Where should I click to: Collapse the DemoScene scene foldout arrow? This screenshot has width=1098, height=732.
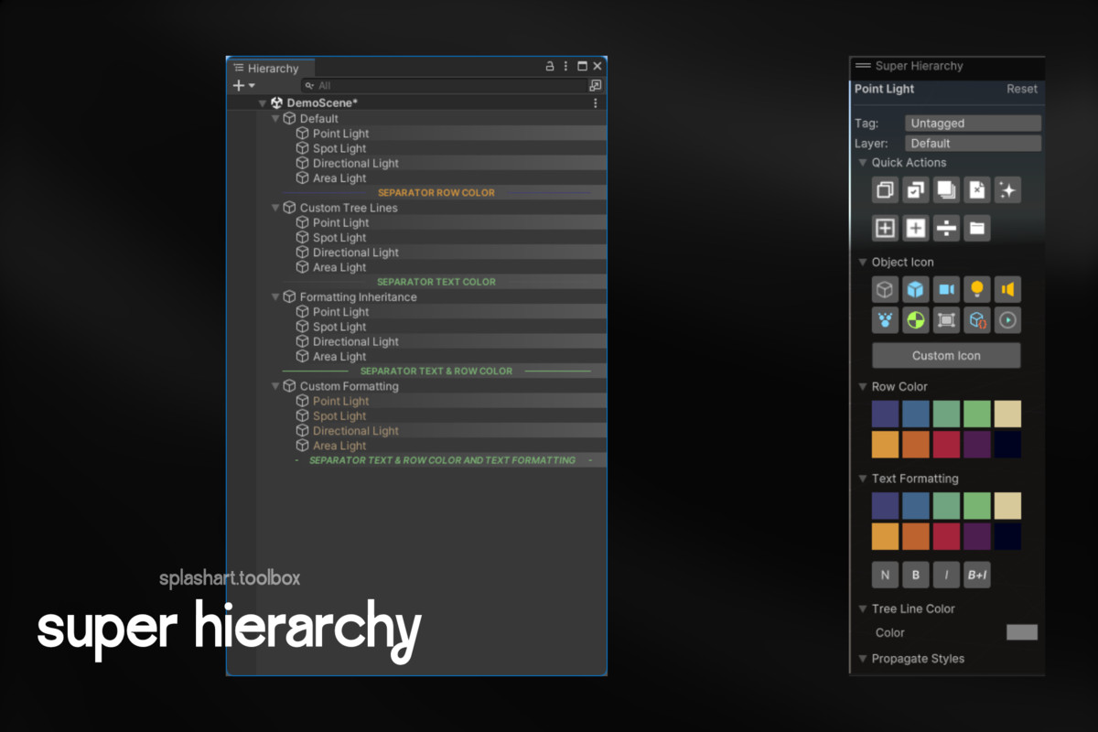(263, 103)
